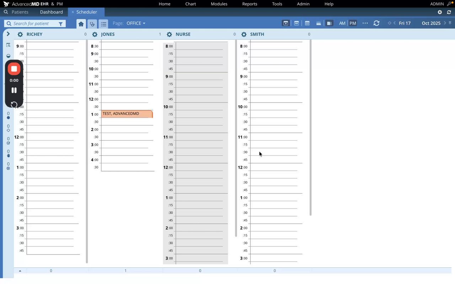The image size is (455, 284).
Task: Toggle the PM filter
Action: point(353,23)
